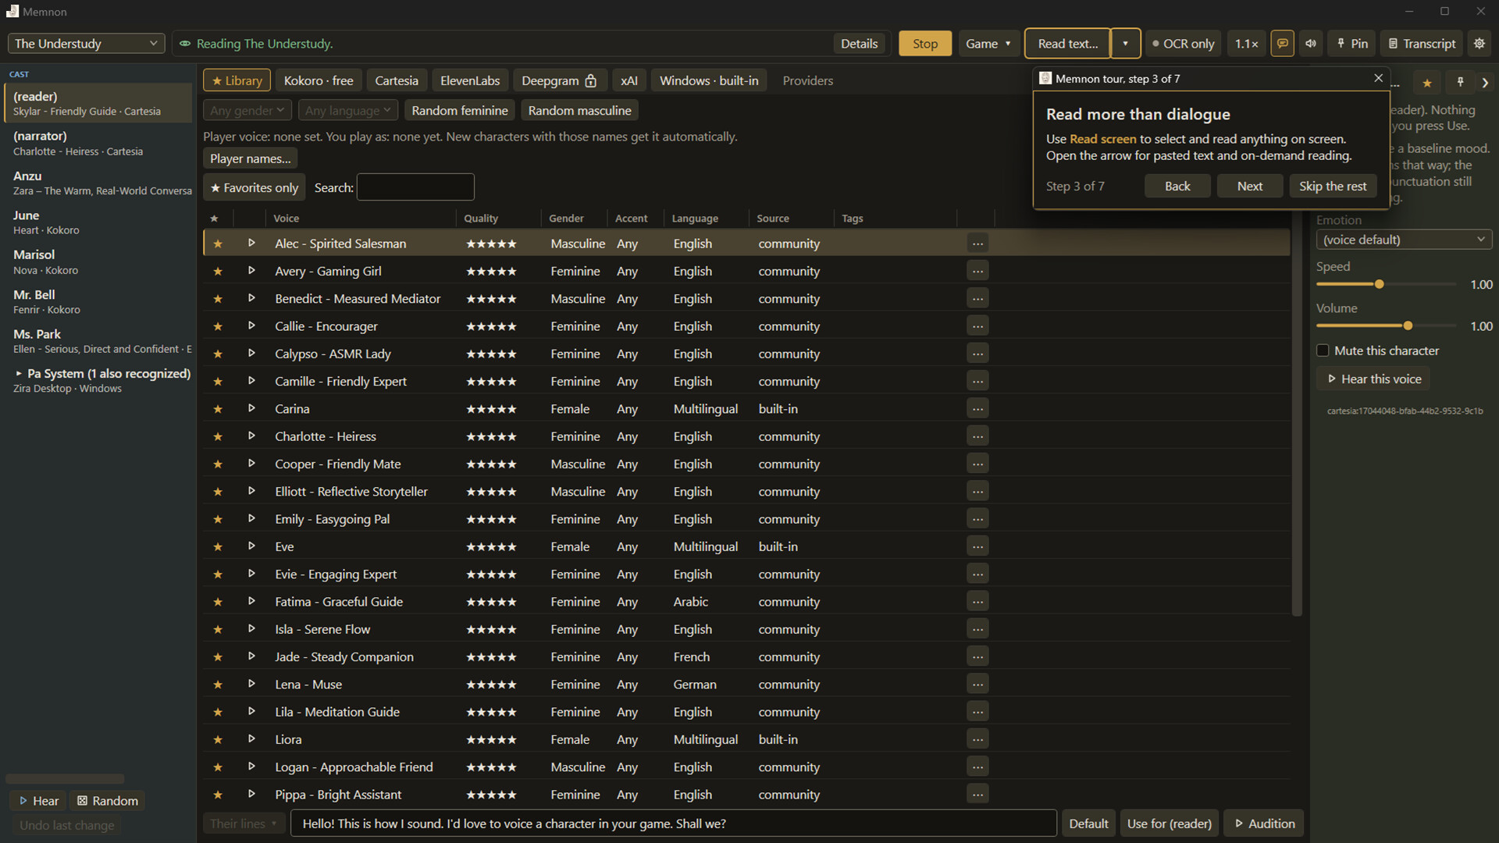Toggle favorite star for Elliott - Reflective Storyteller
This screenshot has width=1499, height=843.
(218, 492)
